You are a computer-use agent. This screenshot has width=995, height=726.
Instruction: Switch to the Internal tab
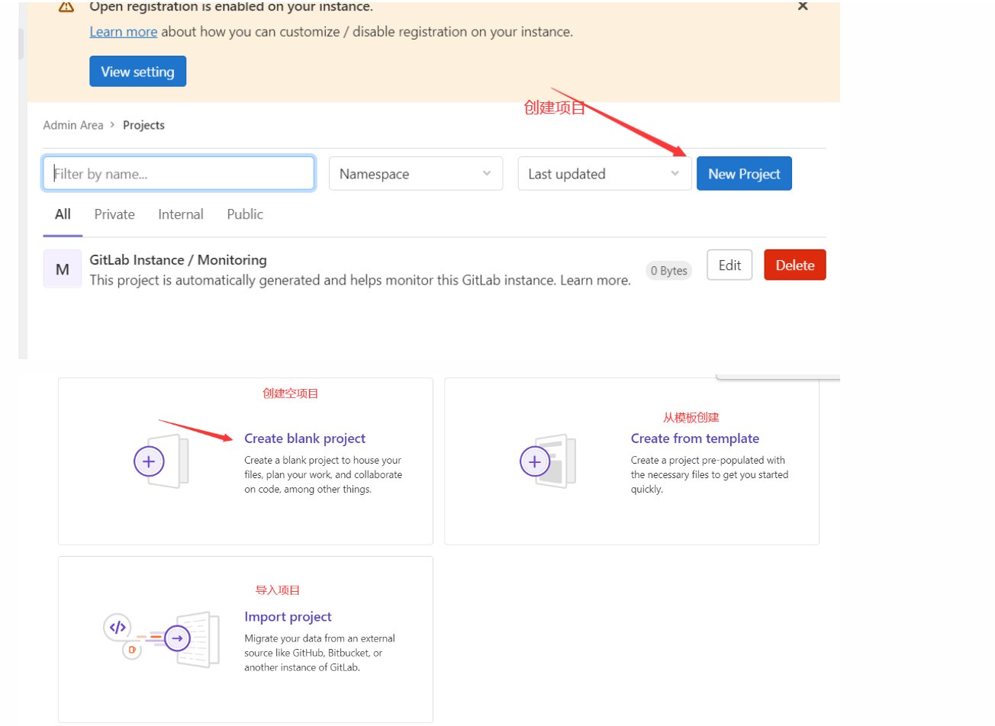pos(181,214)
